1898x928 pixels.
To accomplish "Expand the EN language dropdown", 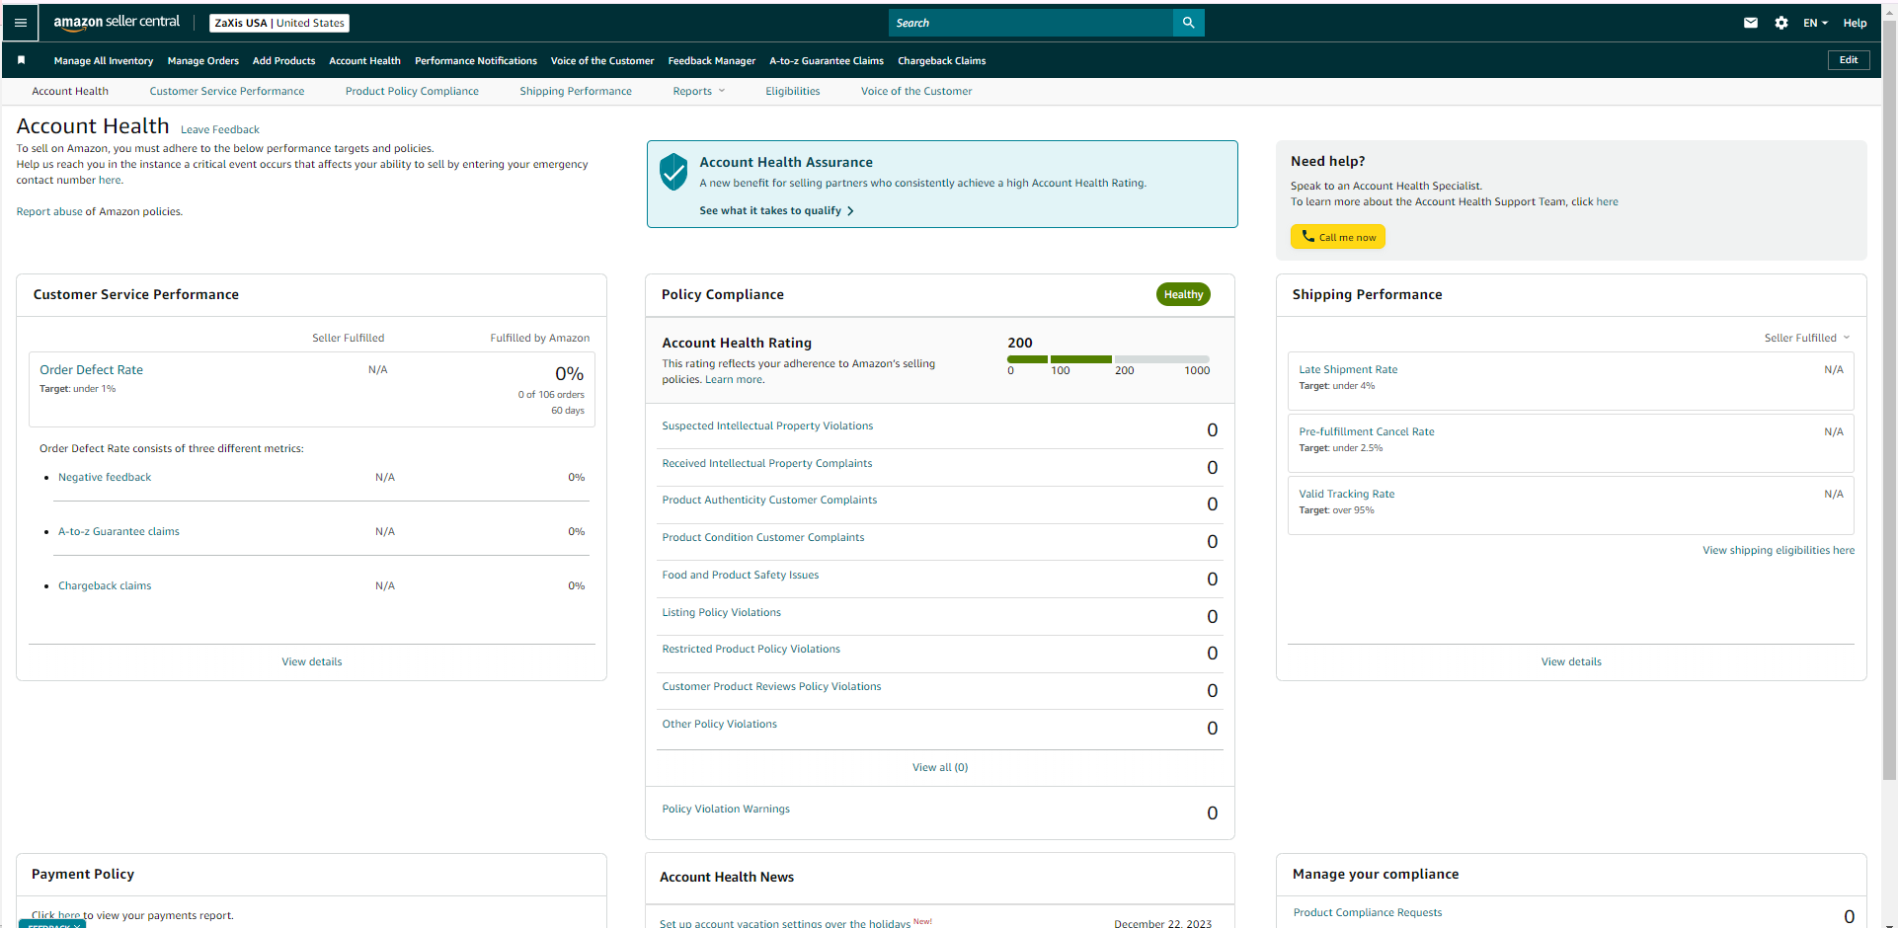I will tap(1815, 23).
